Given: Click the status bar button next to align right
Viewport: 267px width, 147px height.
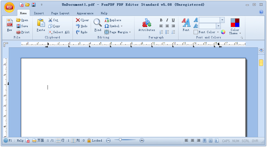Looking at the screenshot, I should 205,140.
